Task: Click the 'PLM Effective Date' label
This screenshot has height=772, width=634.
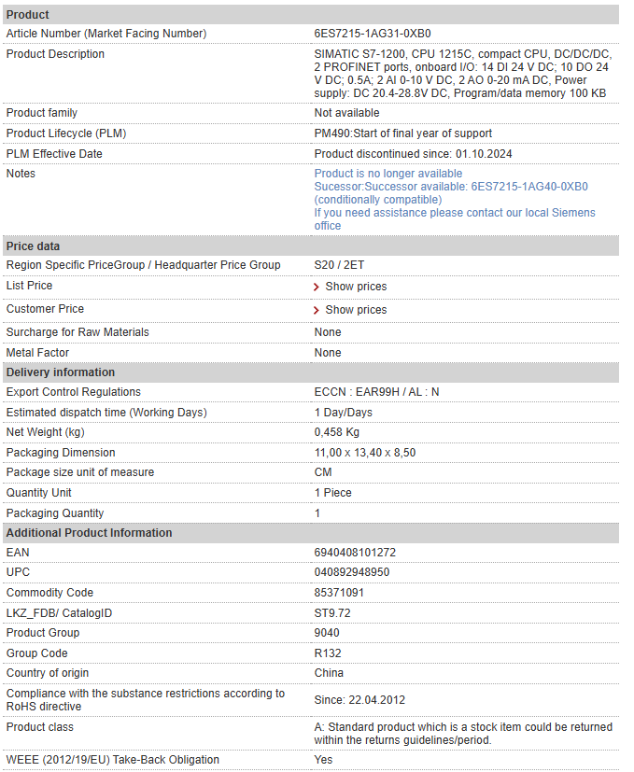Action: [54, 154]
